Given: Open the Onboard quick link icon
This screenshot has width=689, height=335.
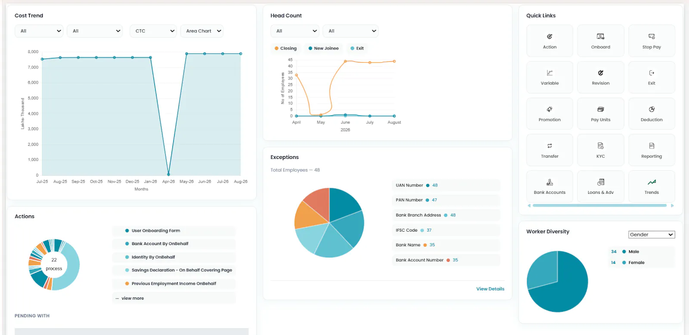Looking at the screenshot, I should point(600,37).
